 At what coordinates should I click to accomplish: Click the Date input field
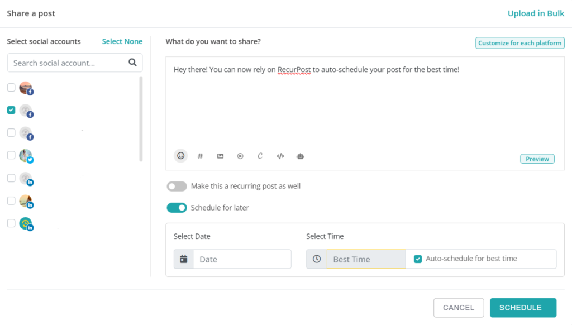tap(242, 259)
